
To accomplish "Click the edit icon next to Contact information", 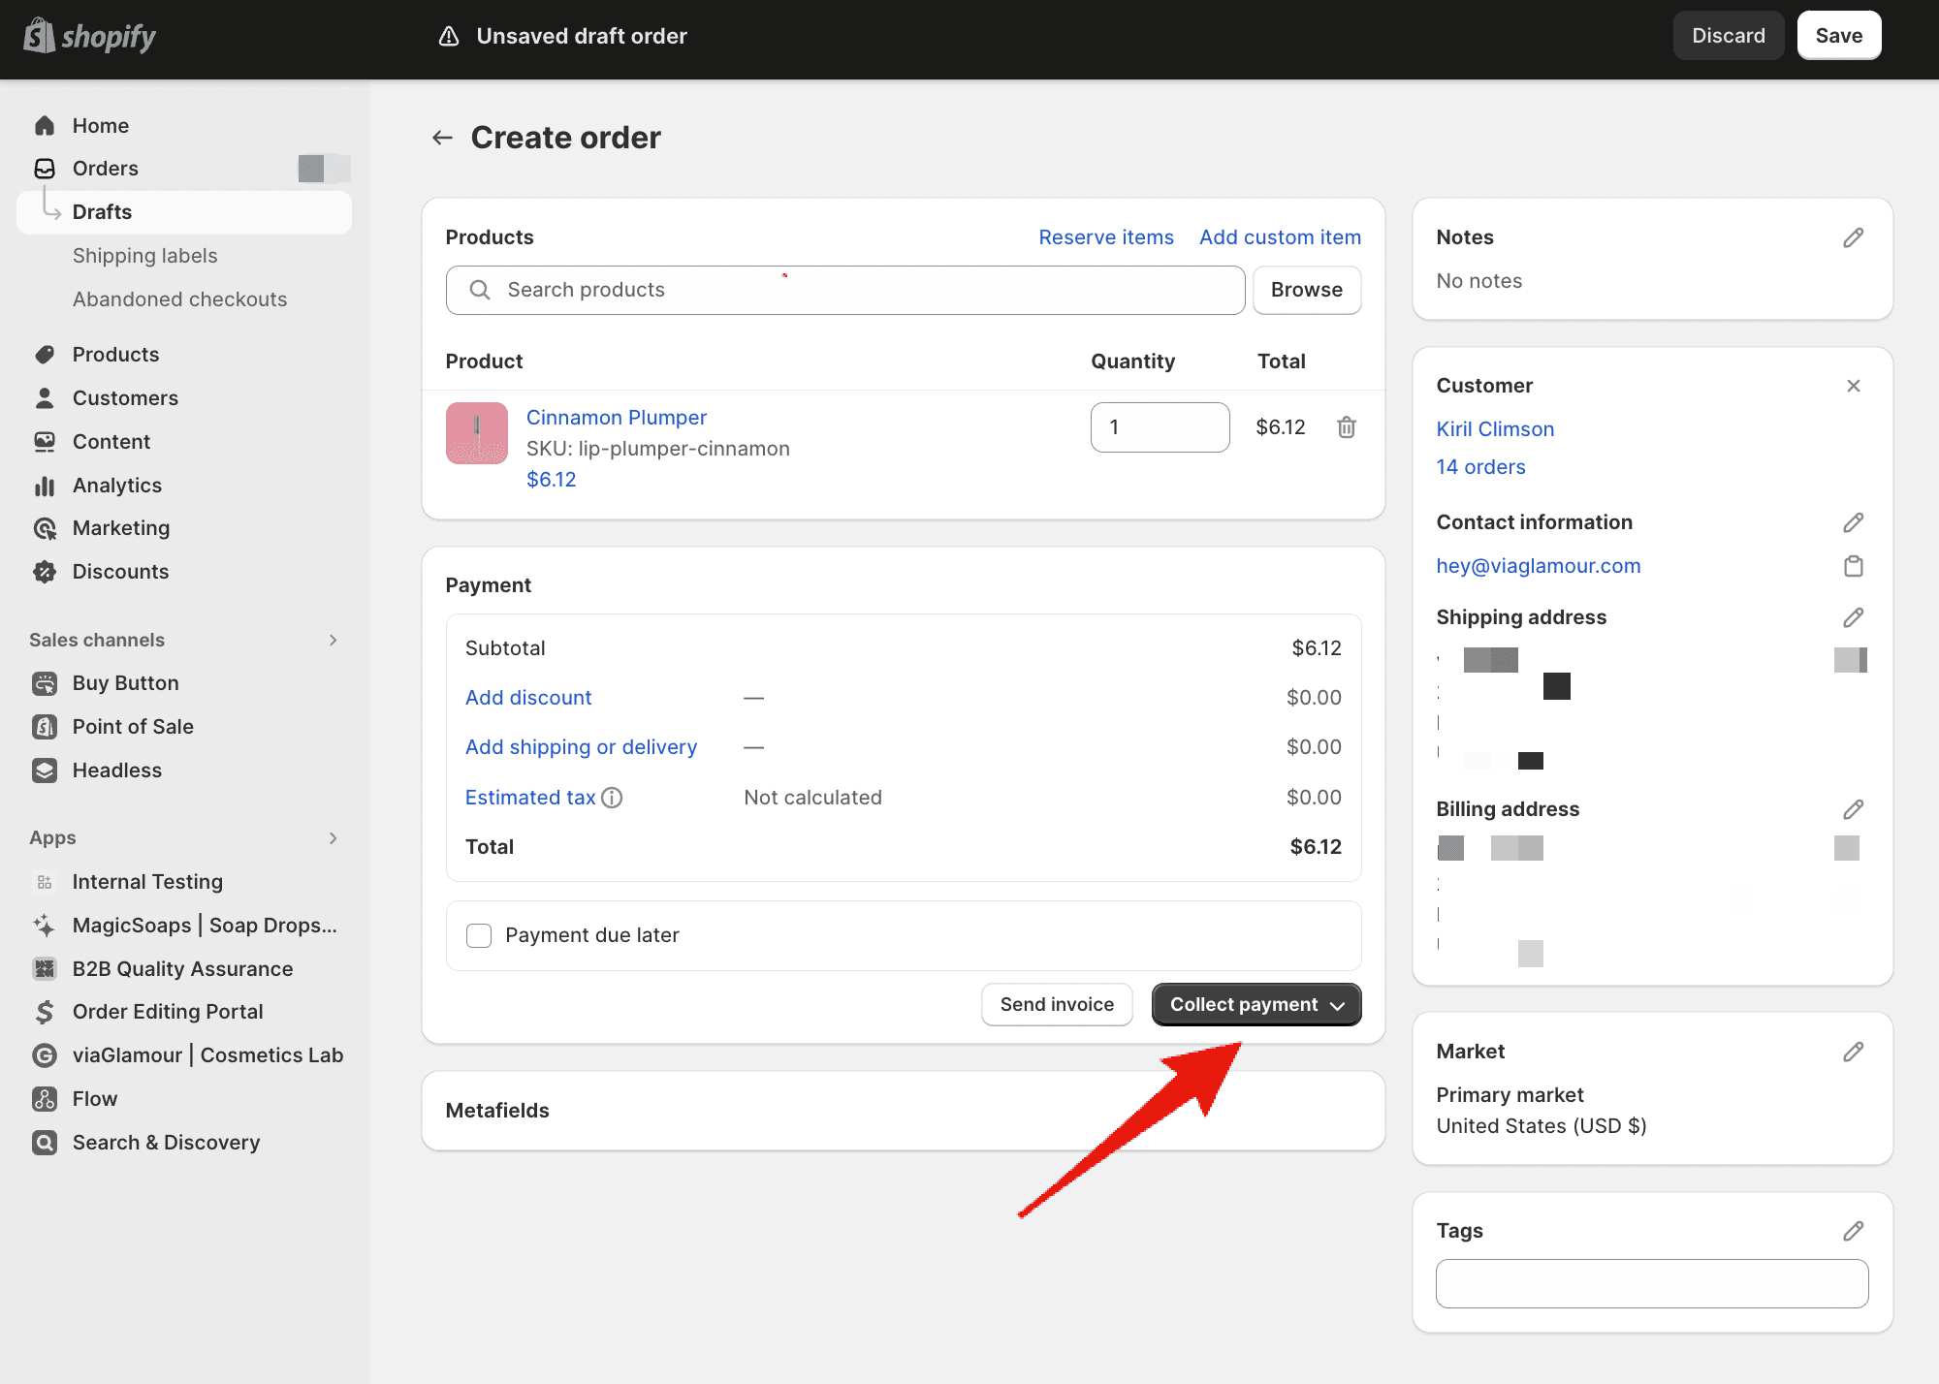I will pyautogui.click(x=1854, y=522).
